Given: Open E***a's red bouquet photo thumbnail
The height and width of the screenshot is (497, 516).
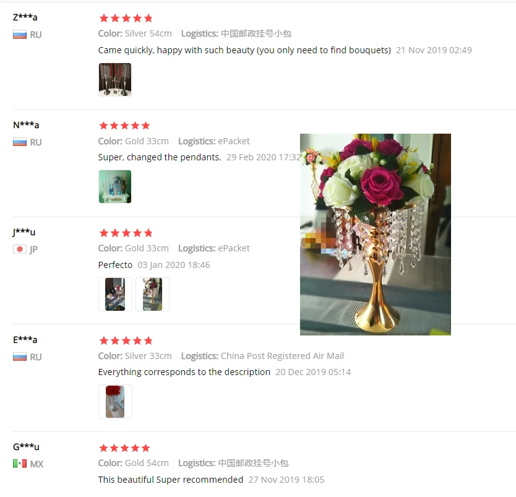Looking at the screenshot, I should coord(115,401).
